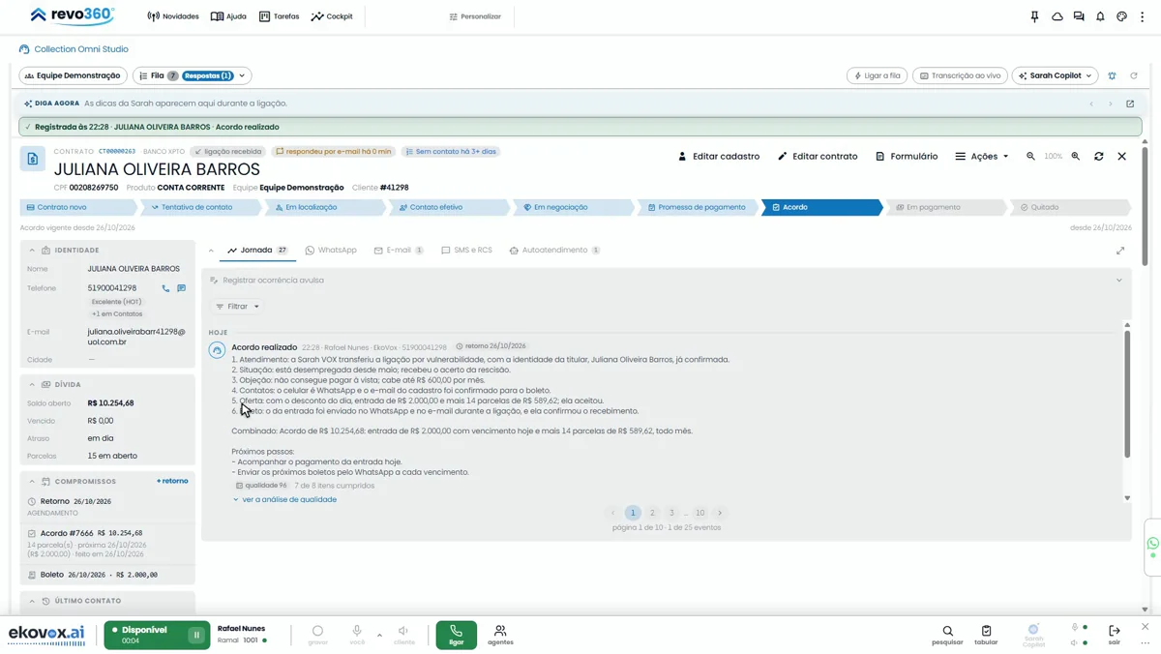The image size is (1161, 654).
Task: Call phone 51900041298 via phone icon
Action: point(165,288)
